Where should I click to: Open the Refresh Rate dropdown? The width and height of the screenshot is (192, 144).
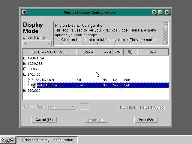[61, 107]
